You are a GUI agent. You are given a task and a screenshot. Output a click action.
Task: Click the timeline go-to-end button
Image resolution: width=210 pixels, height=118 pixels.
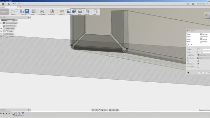10,114
